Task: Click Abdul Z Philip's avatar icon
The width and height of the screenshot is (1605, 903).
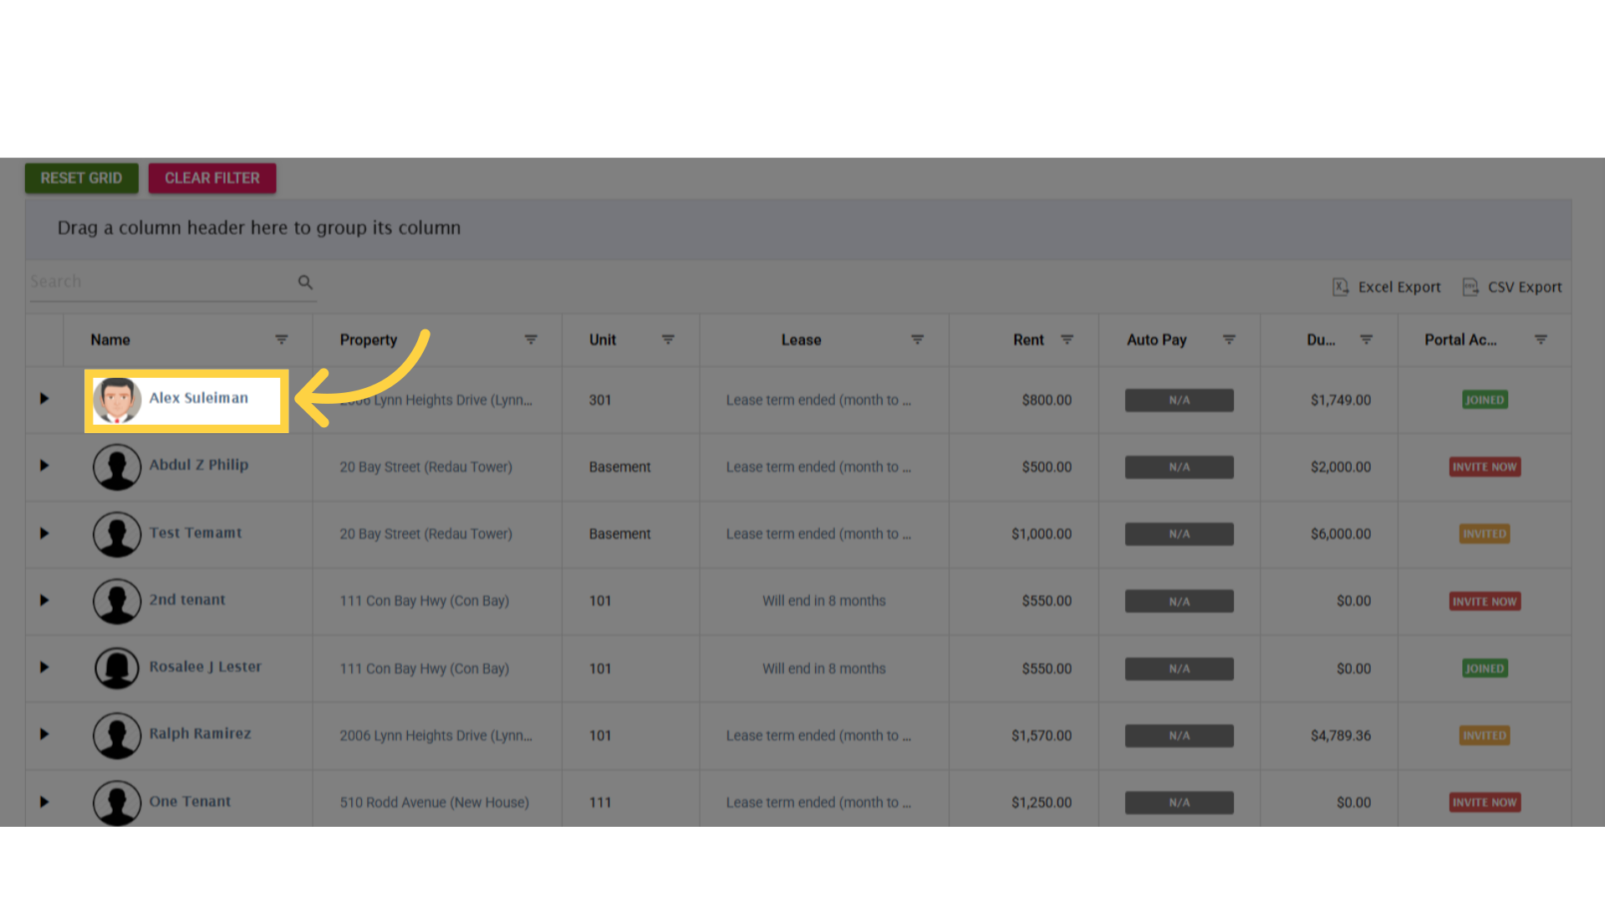Action: coord(117,467)
